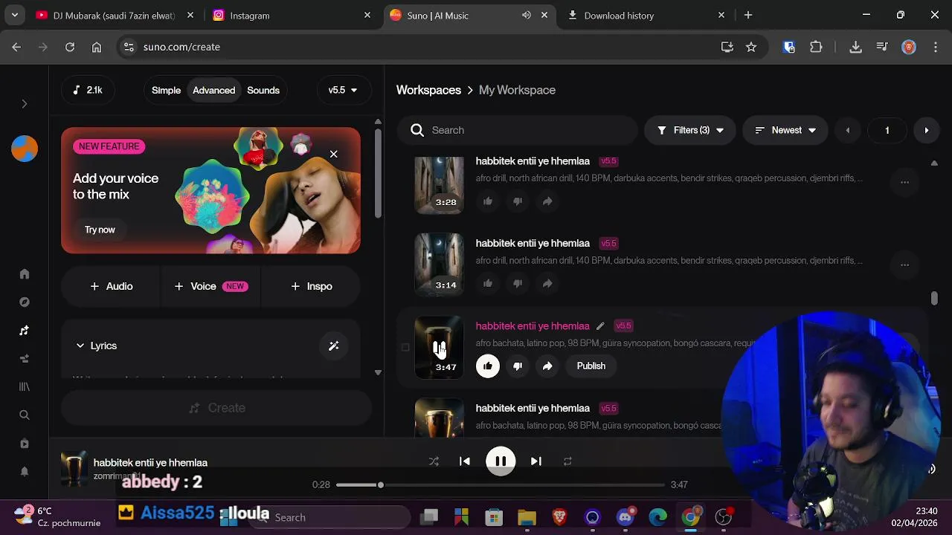Switch to the Simple creation mode
This screenshot has height=535, width=952.
[x=167, y=90]
